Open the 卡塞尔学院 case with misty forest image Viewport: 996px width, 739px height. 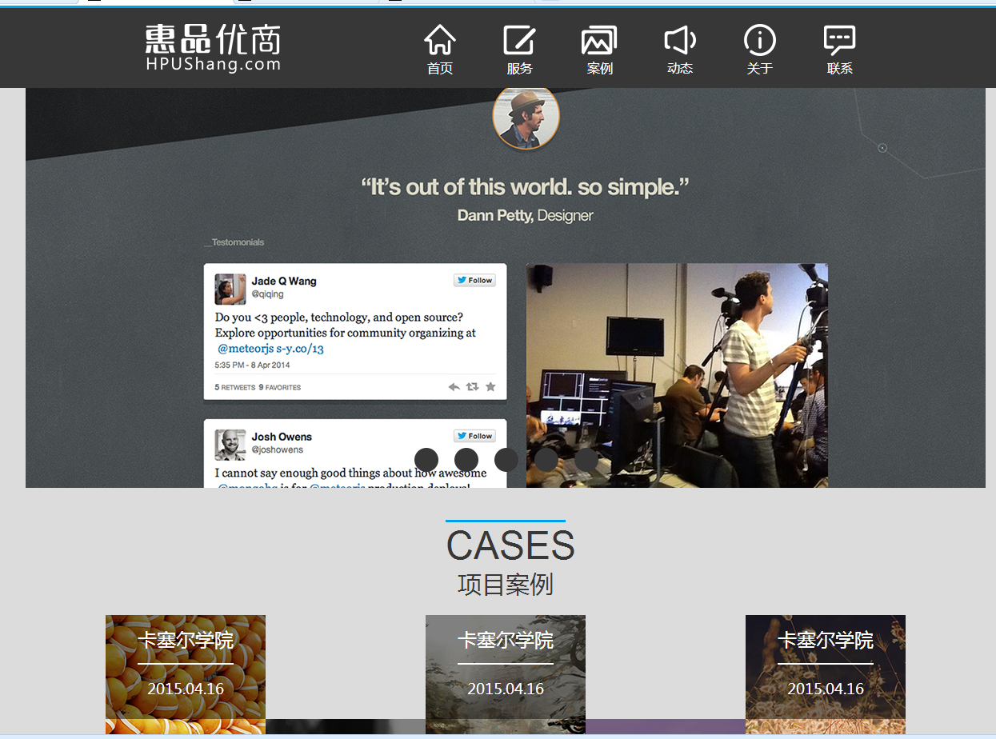[506, 674]
